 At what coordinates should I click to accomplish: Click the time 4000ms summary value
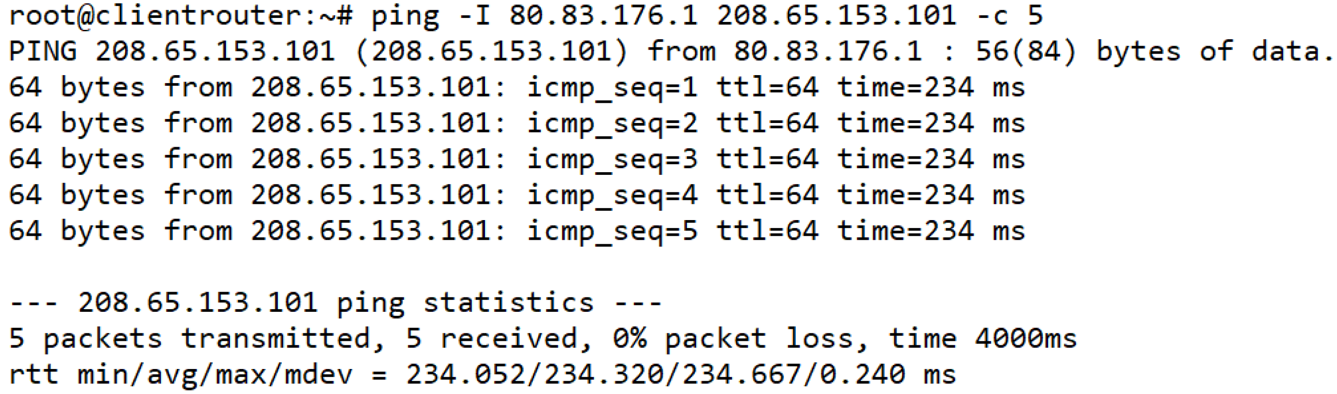982,339
